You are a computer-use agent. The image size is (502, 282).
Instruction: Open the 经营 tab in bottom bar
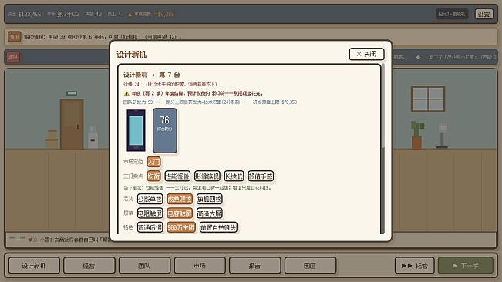[x=89, y=265]
